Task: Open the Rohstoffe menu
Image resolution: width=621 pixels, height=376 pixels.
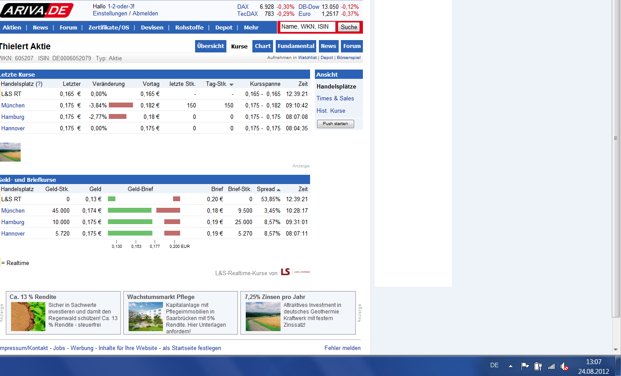Action: [189, 27]
